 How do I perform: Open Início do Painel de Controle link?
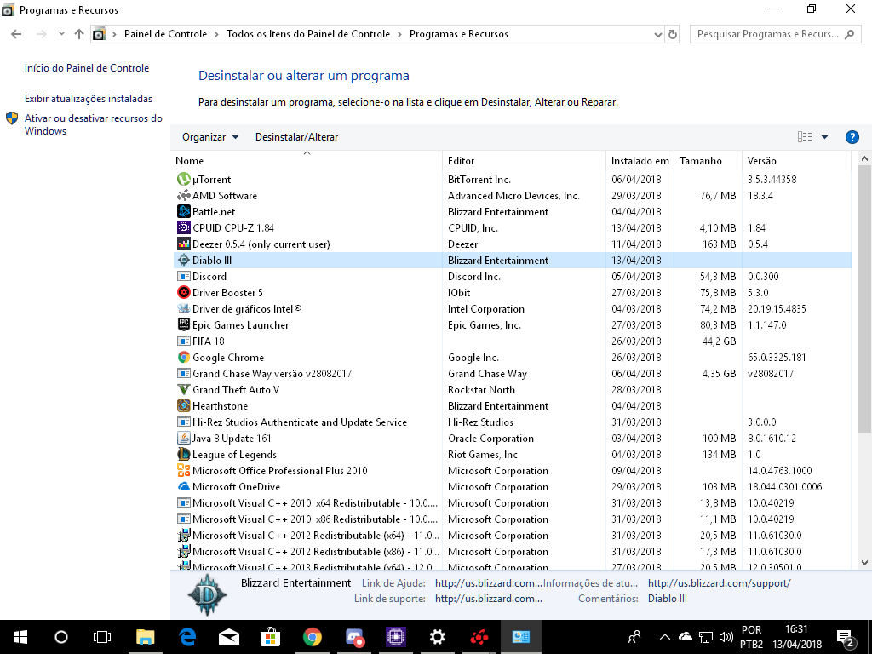click(x=87, y=68)
